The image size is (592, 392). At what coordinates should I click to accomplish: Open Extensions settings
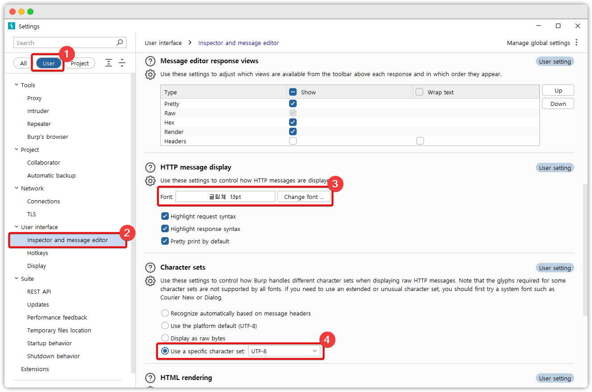coord(35,369)
